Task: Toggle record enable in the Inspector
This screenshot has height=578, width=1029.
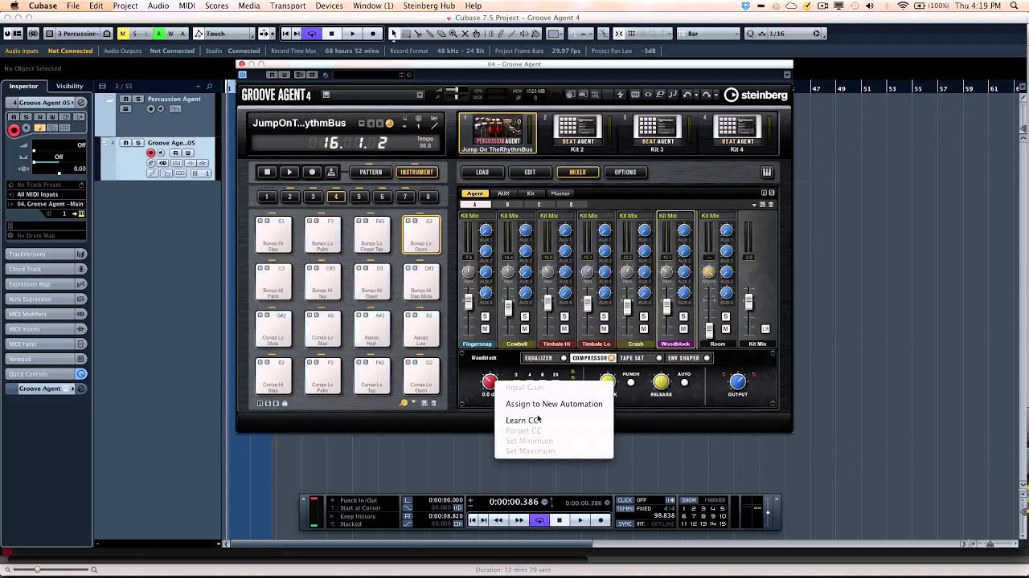Action: click(14, 129)
